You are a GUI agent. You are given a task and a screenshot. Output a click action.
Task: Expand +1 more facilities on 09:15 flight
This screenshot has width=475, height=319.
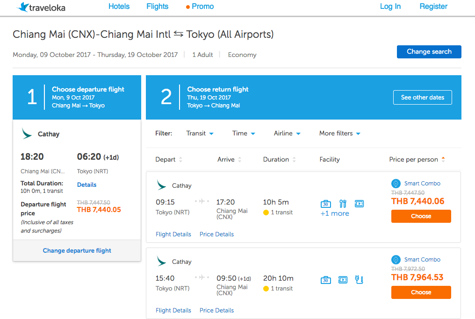click(335, 213)
